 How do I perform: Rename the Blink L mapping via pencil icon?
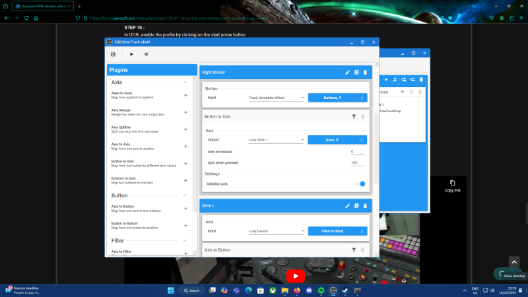pyautogui.click(x=348, y=206)
